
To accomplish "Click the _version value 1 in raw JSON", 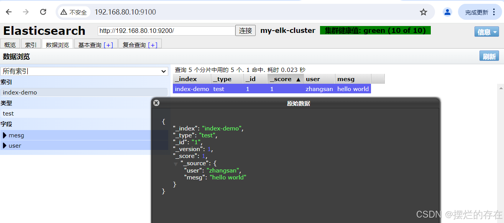I will (209, 149).
